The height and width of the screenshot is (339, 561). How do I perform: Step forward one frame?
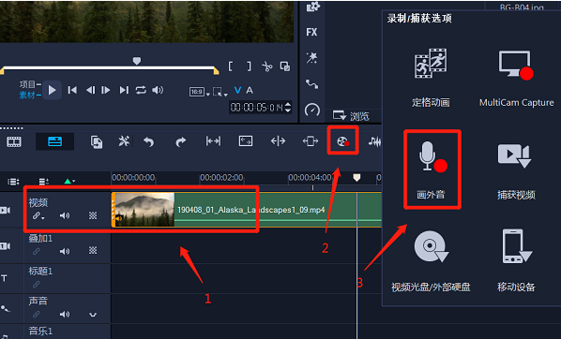coord(106,90)
